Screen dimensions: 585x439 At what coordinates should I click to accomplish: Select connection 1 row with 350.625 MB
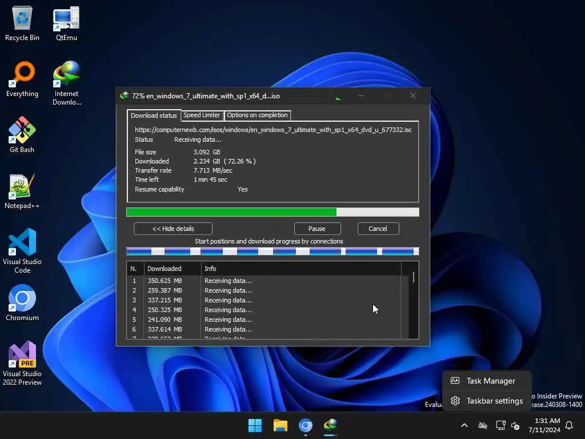click(264, 281)
